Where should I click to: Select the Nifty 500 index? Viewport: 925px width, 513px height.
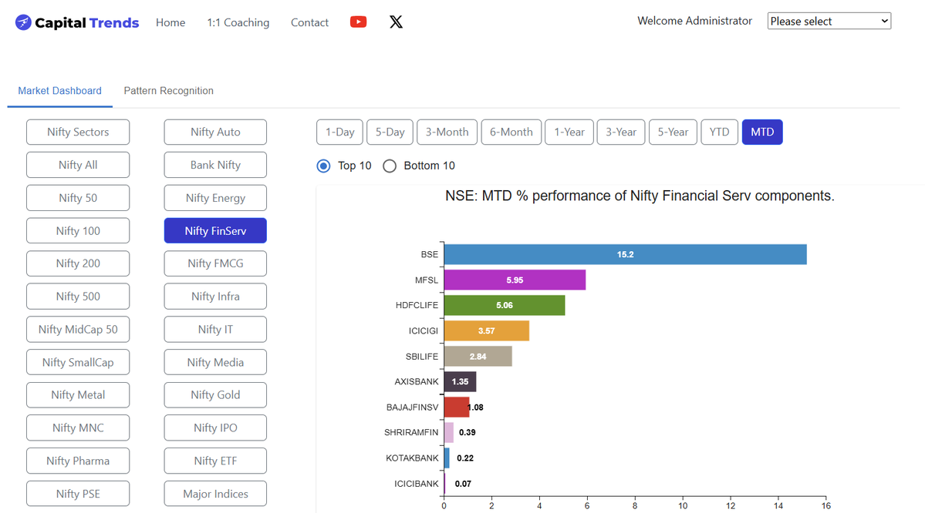point(78,297)
